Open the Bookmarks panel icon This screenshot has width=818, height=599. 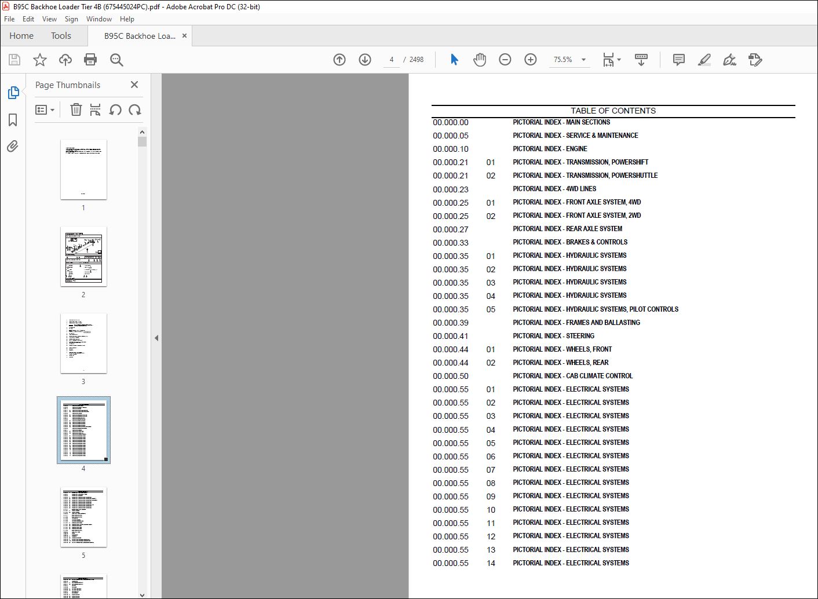point(13,120)
